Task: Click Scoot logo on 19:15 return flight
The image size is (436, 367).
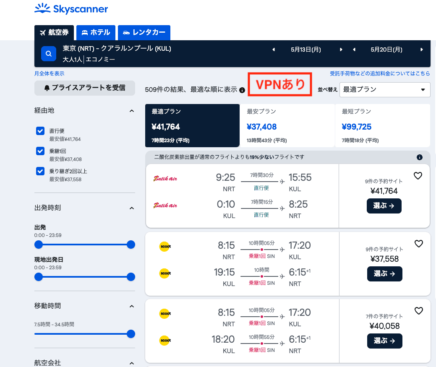Action: point(165,273)
